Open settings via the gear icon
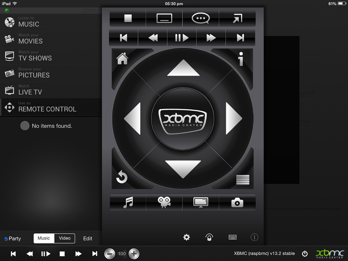Image resolution: width=348 pixels, height=261 pixels. point(187,237)
